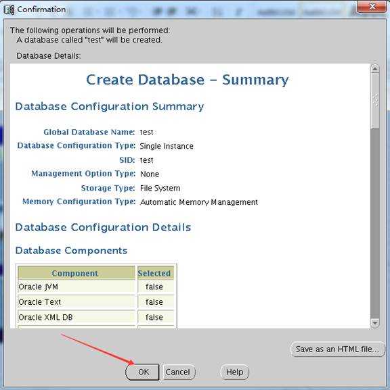Click the scrollbar up arrow

click(x=375, y=68)
